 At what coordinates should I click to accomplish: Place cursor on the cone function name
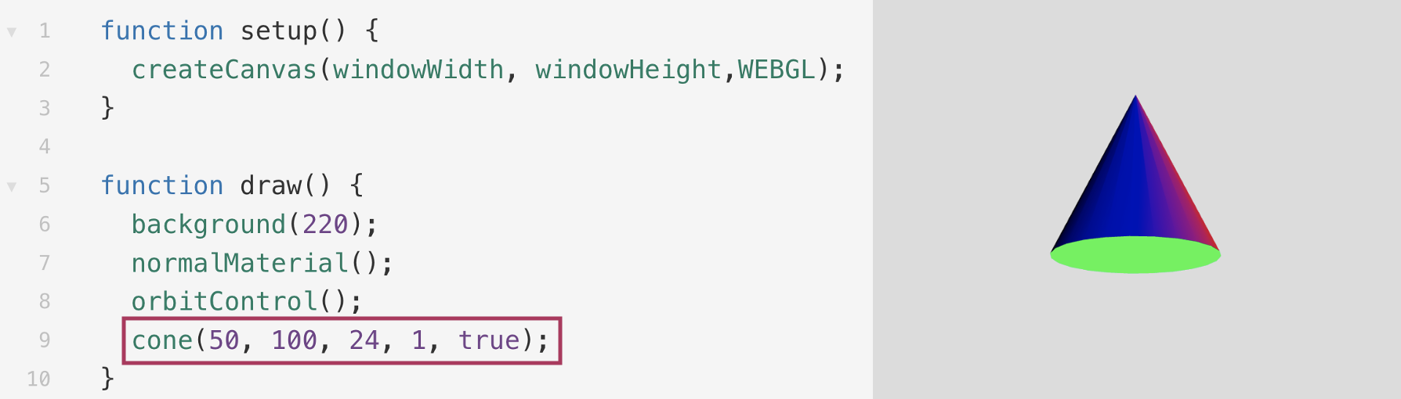(x=161, y=340)
